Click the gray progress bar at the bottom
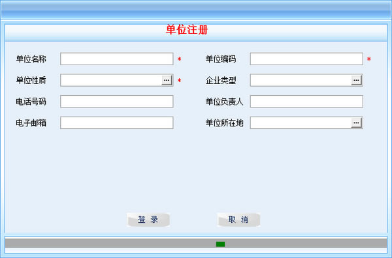392x258 pixels. pos(196,243)
